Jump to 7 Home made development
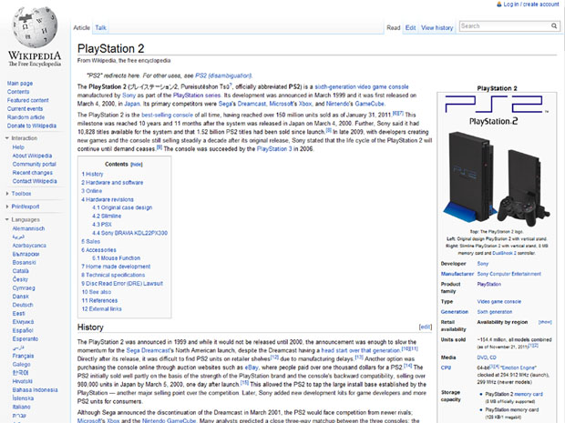Image resolution: width=565 pixels, height=423 pixels. [x=116, y=267]
